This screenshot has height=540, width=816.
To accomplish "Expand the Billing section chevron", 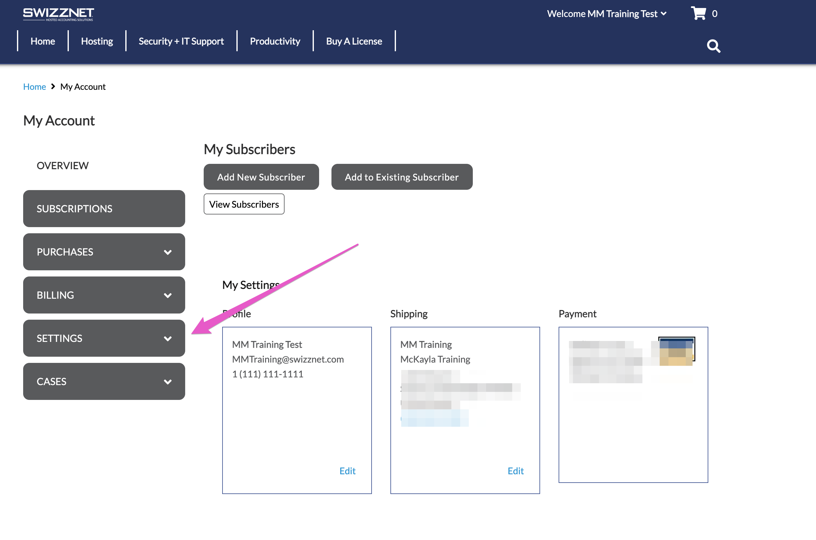I will 168,296.
